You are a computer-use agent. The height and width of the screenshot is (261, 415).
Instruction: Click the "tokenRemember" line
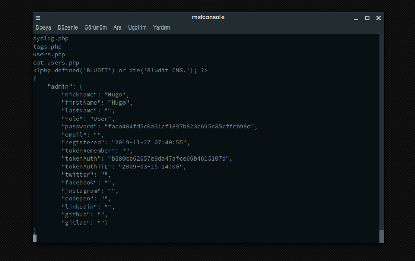pos(97,151)
